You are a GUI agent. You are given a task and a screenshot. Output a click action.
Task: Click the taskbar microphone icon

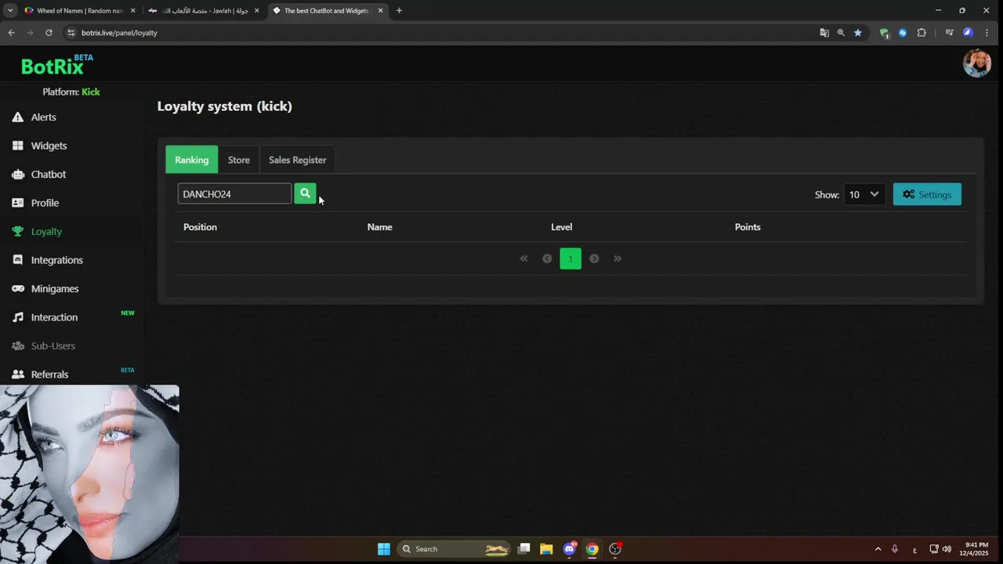pos(895,549)
